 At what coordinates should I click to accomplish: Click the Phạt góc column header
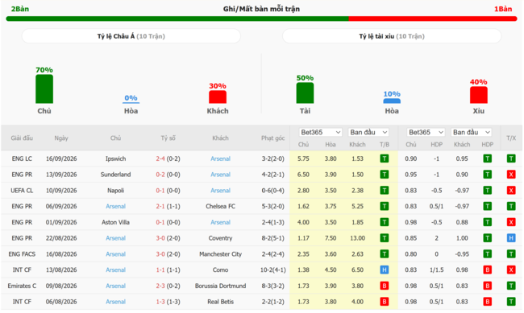272,138
